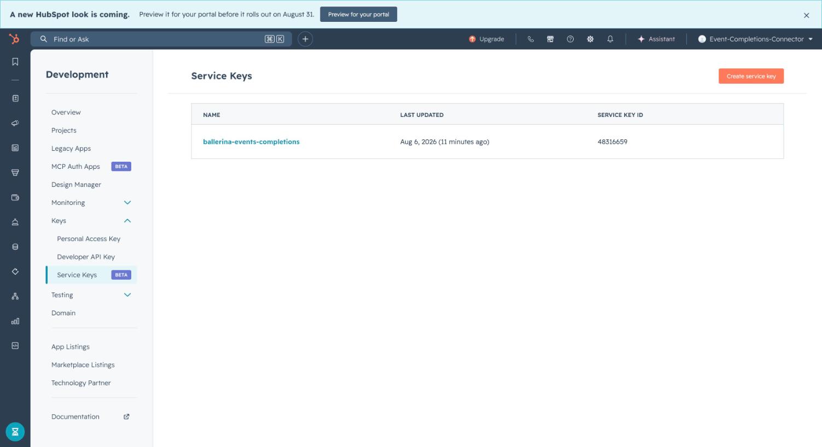The height and width of the screenshot is (447, 822).
Task: Click the Service Keys page heading
Action: pyautogui.click(x=221, y=76)
